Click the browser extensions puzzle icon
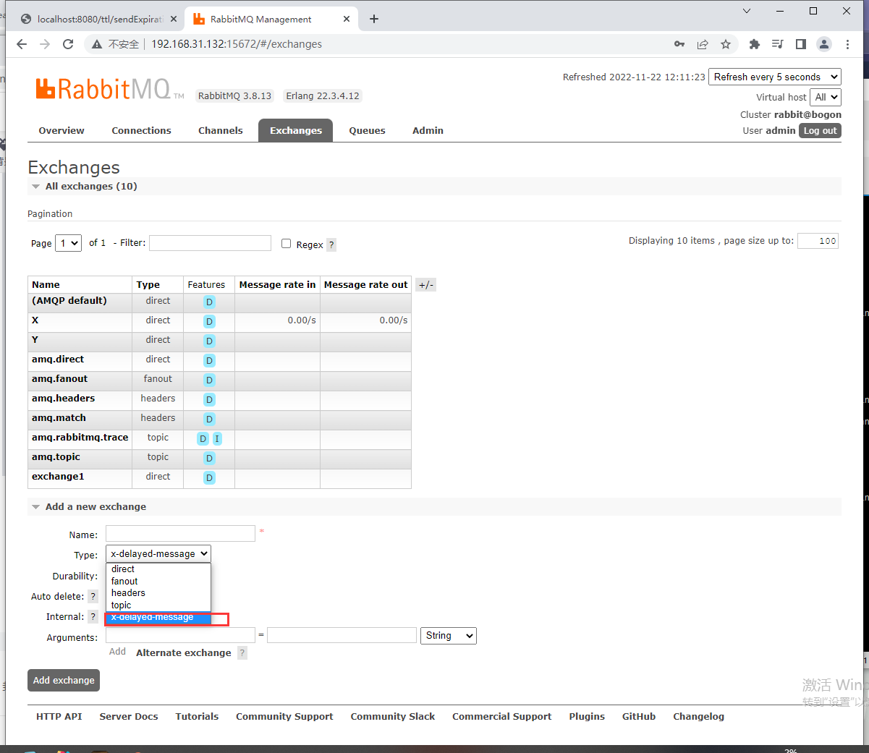869x753 pixels. click(754, 44)
